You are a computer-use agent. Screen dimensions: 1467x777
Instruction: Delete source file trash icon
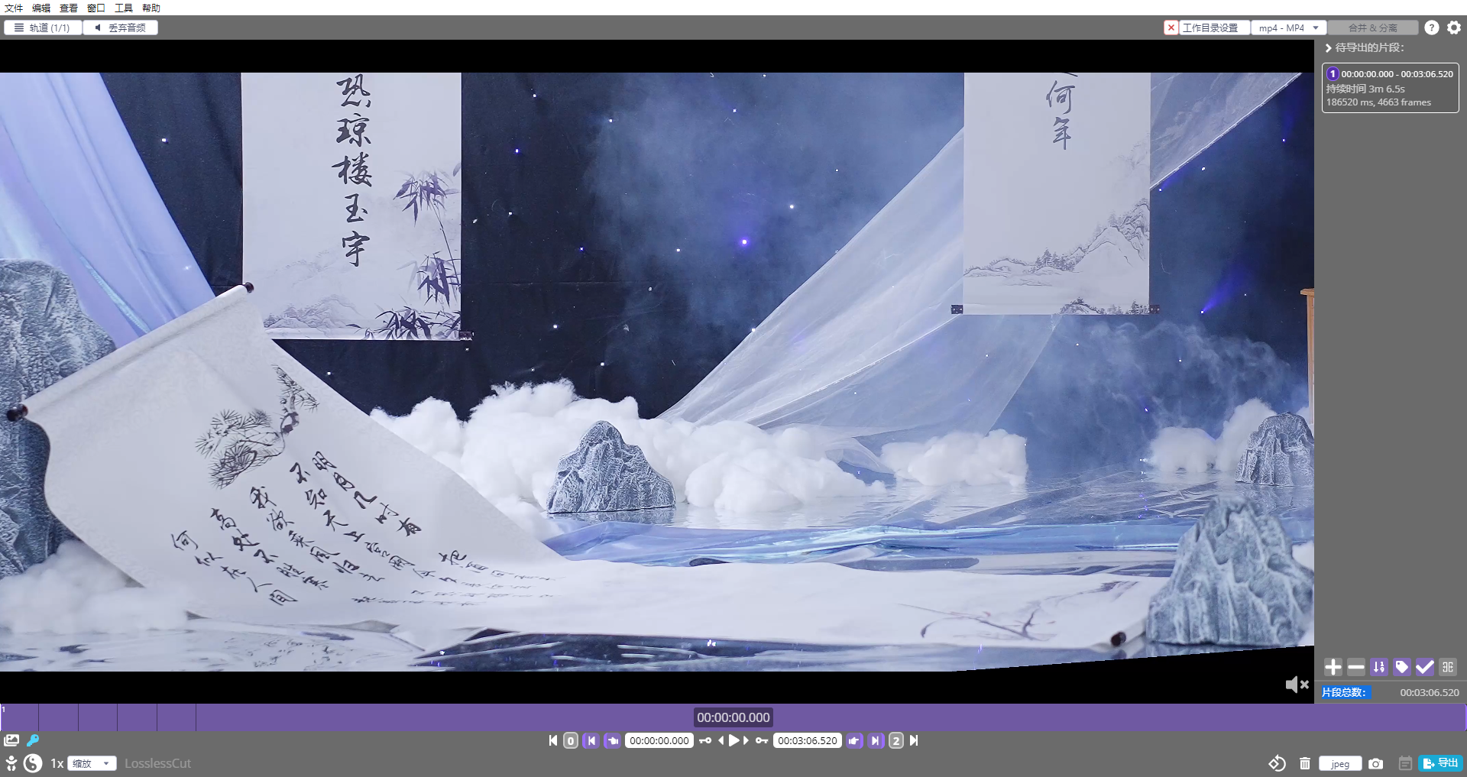[1305, 763]
